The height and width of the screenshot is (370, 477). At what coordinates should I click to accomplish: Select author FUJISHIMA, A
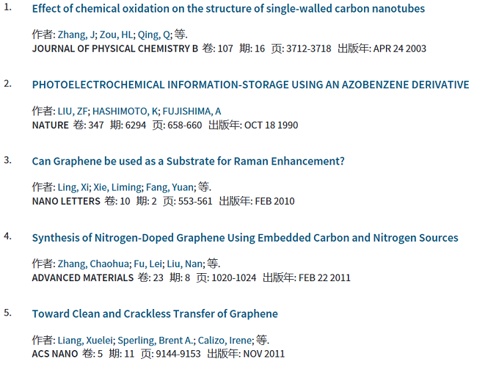(x=192, y=112)
